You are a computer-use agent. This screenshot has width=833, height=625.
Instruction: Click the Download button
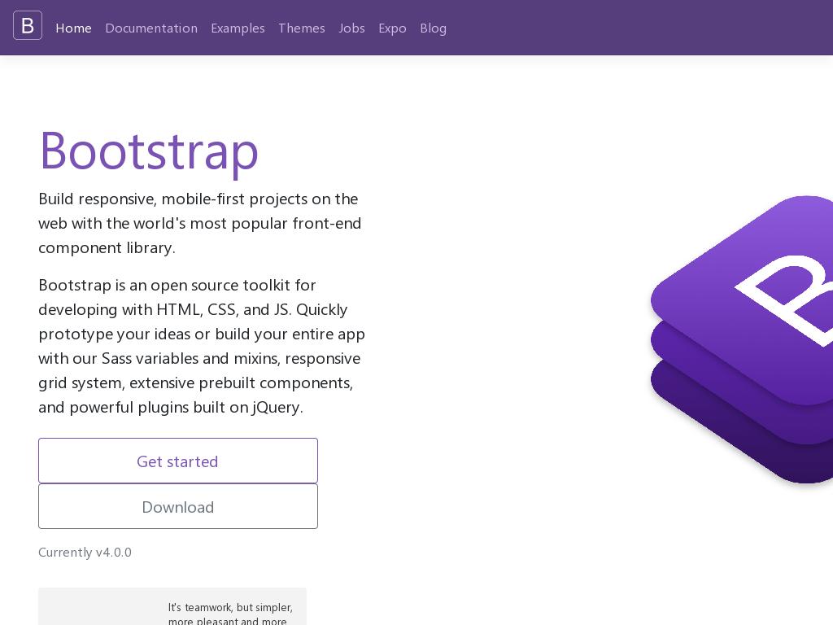178,506
